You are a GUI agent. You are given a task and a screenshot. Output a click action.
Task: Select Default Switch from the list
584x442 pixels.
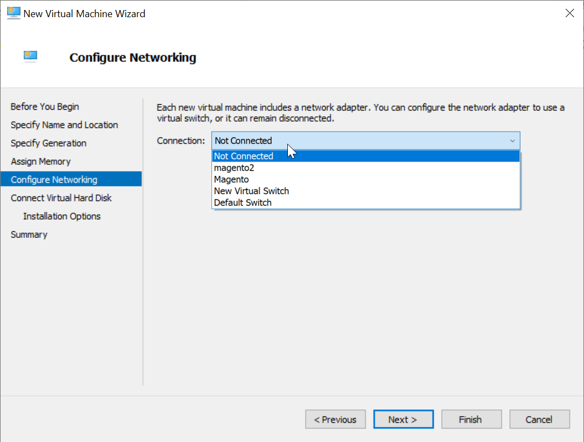pos(243,202)
